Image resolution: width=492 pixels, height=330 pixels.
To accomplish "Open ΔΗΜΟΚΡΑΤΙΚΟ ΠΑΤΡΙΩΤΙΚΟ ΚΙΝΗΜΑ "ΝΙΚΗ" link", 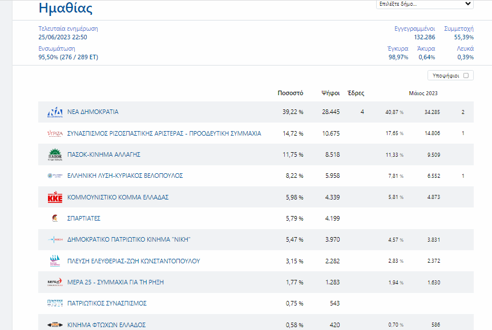I will coord(129,240).
